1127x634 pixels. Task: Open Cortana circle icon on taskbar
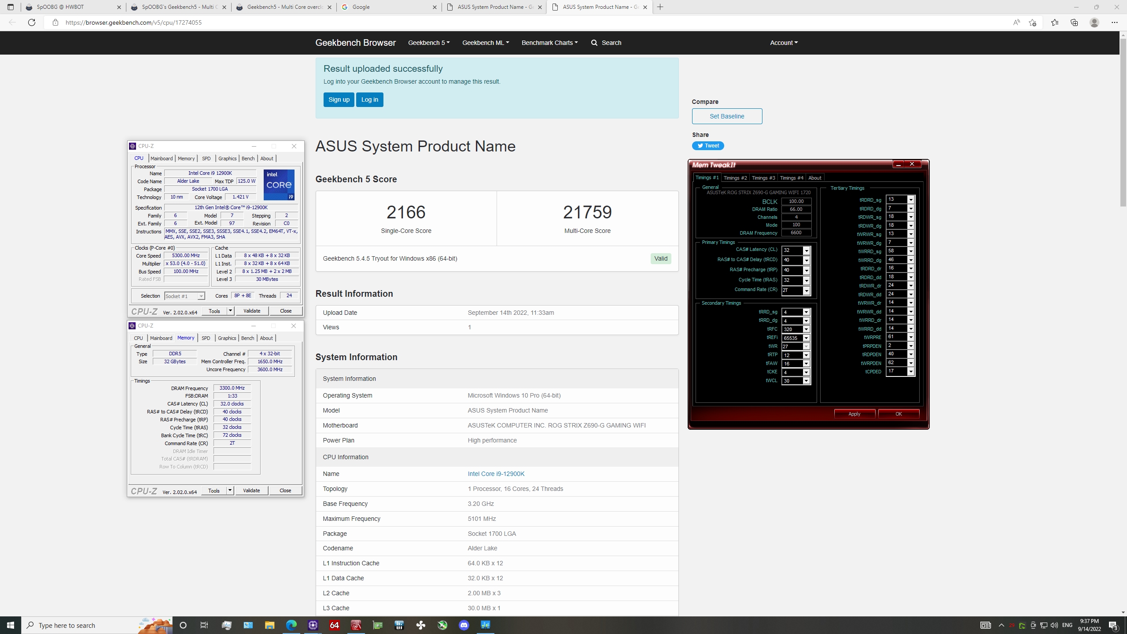[x=183, y=625]
